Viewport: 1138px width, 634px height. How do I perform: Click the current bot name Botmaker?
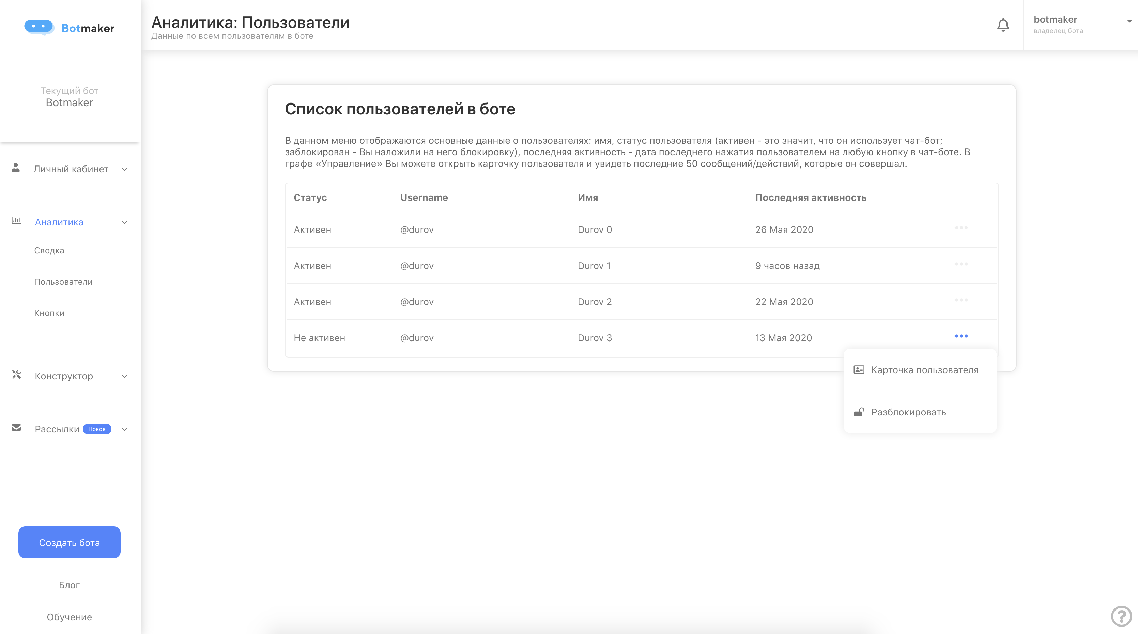[70, 102]
